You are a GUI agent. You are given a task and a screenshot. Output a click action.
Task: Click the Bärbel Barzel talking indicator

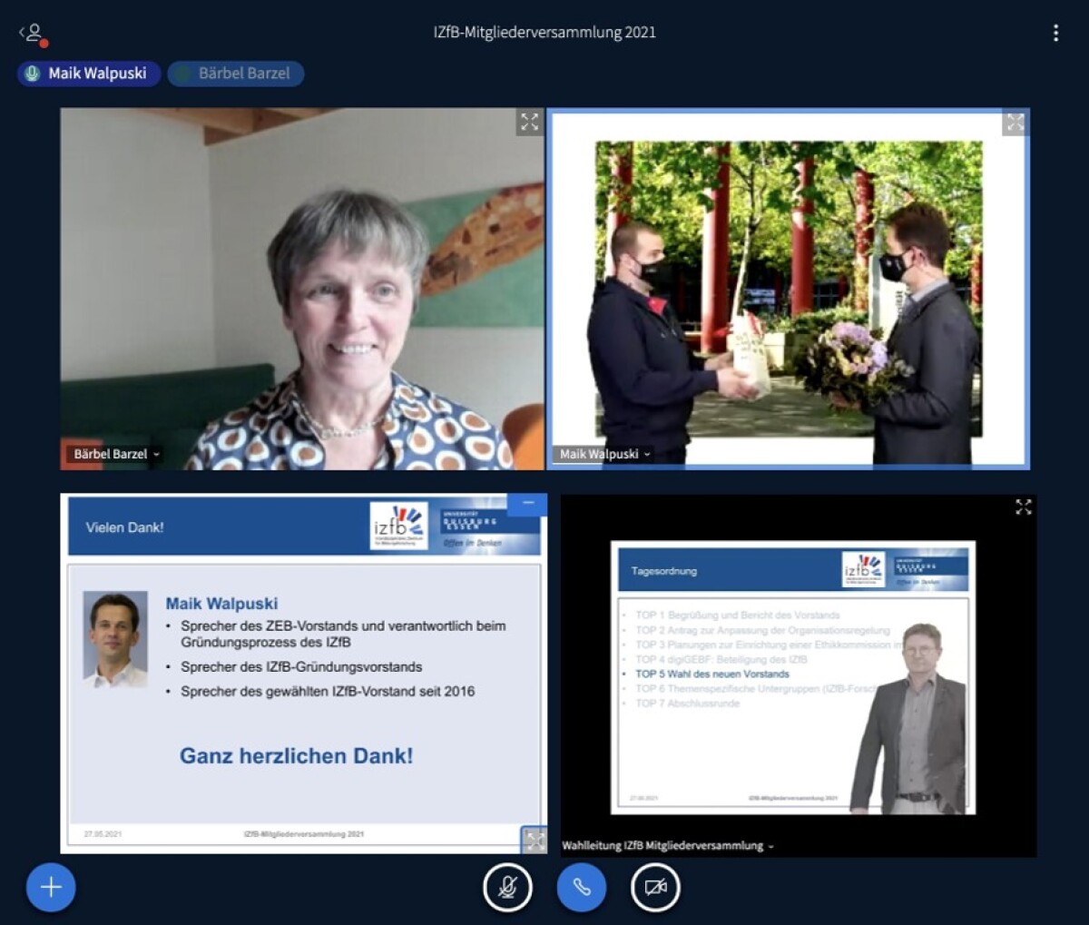click(236, 74)
